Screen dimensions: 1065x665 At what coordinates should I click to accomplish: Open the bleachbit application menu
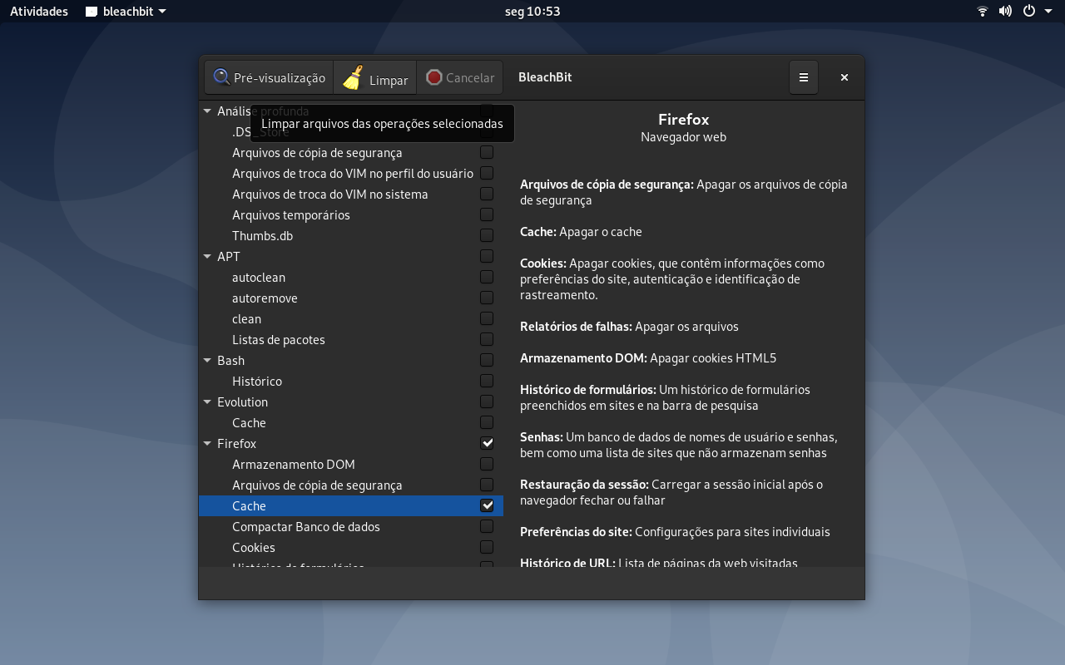tap(126, 12)
